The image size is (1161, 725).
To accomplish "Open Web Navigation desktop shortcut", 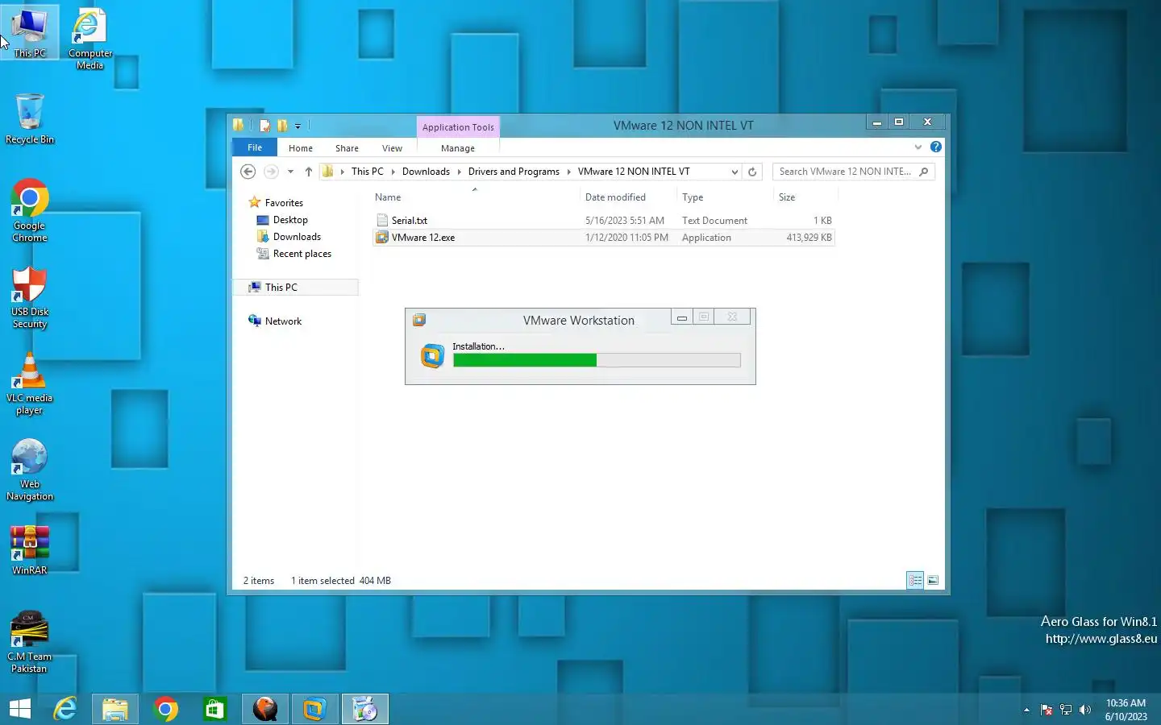I will pyautogui.click(x=30, y=470).
